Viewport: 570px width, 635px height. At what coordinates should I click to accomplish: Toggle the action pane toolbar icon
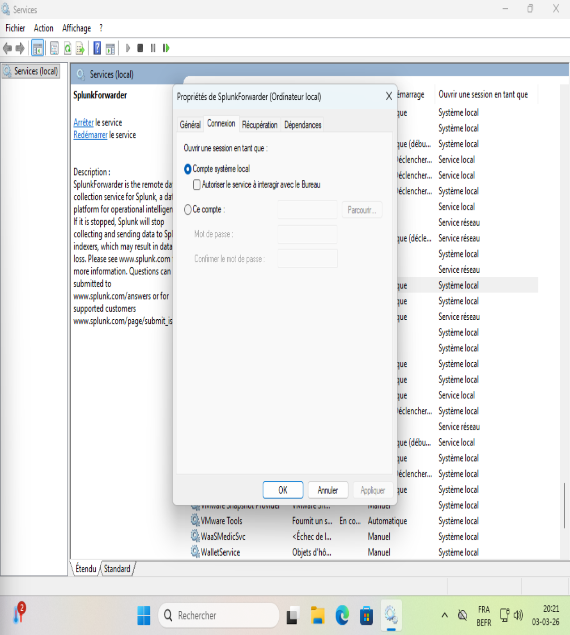tap(110, 48)
